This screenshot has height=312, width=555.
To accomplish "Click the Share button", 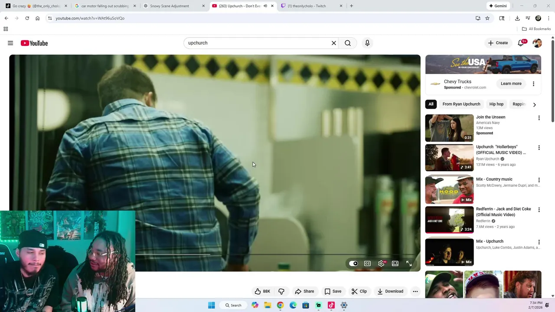I will pyautogui.click(x=304, y=291).
